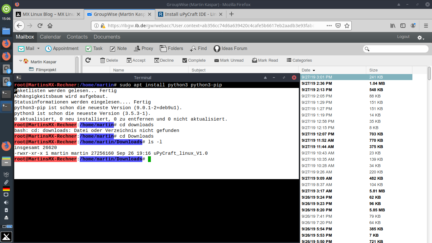Image resolution: width=432 pixels, height=243 pixels.
Task: Open the Mail type dropdown arrow
Action: tap(39, 48)
